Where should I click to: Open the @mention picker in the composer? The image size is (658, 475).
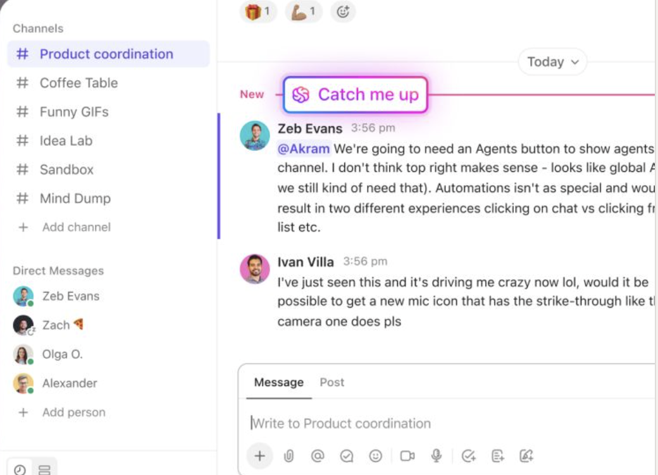point(318,455)
